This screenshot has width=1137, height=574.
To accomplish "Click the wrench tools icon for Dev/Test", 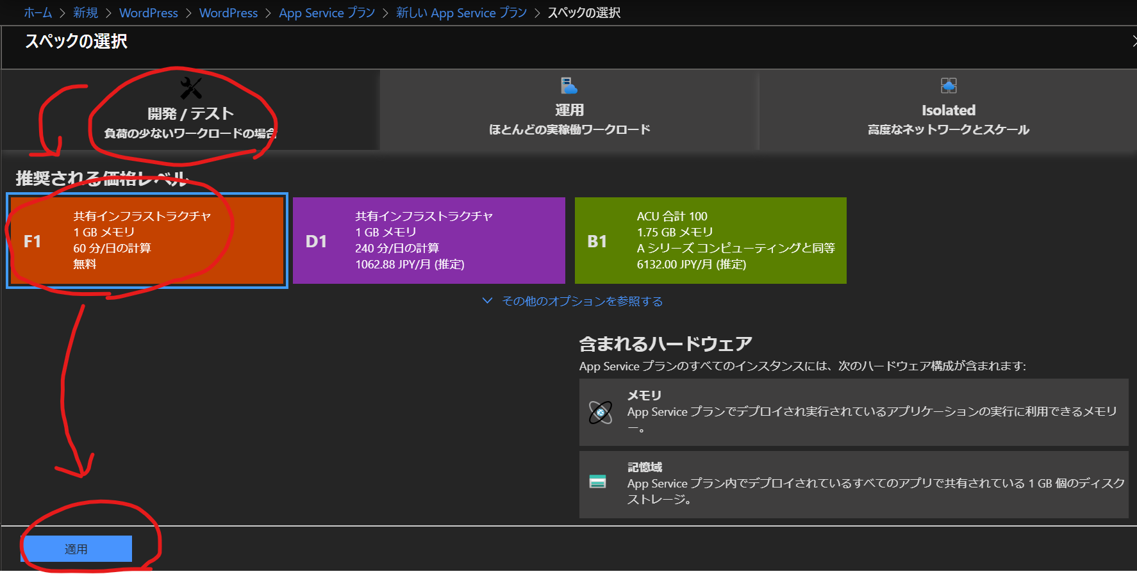I will (x=191, y=88).
